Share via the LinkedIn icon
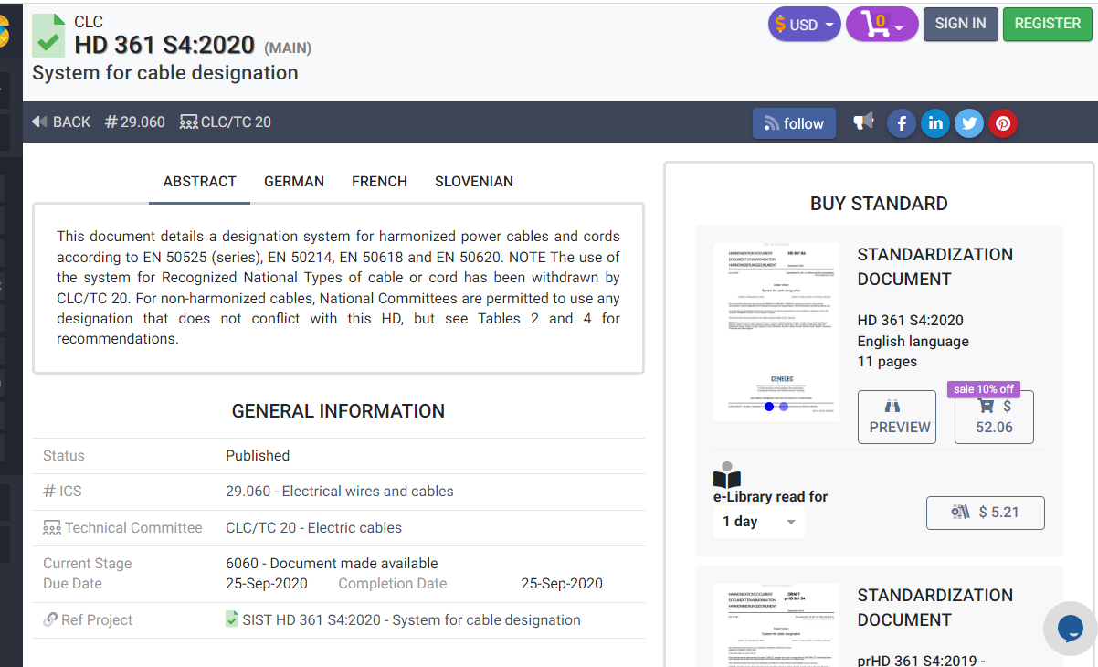 click(x=934, y=123)
